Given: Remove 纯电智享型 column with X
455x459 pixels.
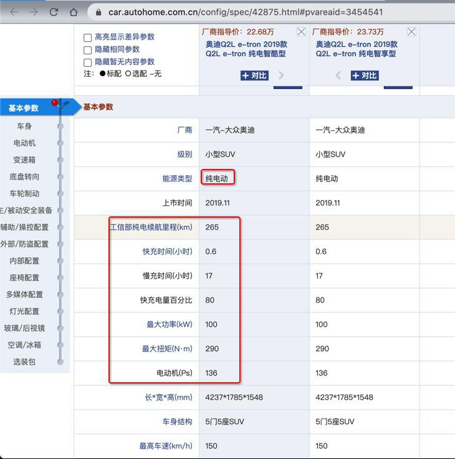Looking at the screenshot, I should [411, 31].
